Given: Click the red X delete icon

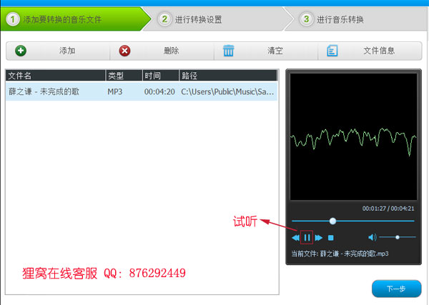Looking at the screenshot, I should [124, 51].
